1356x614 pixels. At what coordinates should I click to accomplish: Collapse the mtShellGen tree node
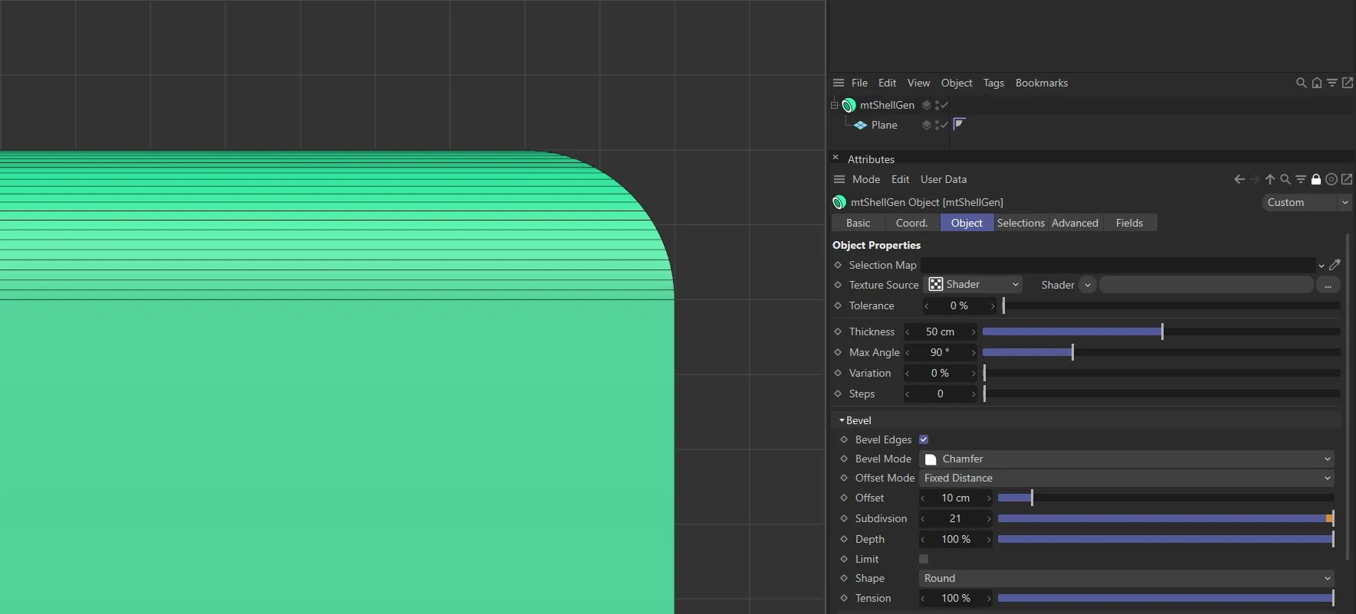[835, 105]
